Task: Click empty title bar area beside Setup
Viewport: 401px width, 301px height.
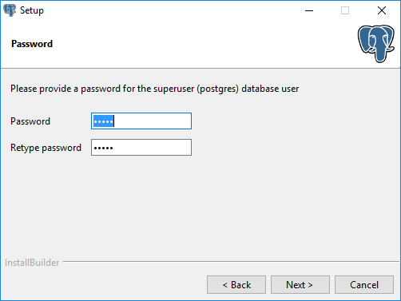Action: click(x=173, y=10)
